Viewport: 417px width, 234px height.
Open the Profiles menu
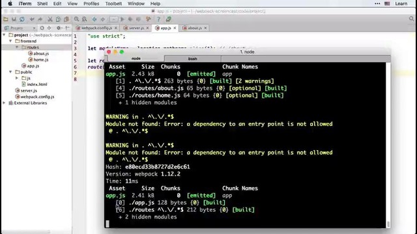[x=91, y=4]
